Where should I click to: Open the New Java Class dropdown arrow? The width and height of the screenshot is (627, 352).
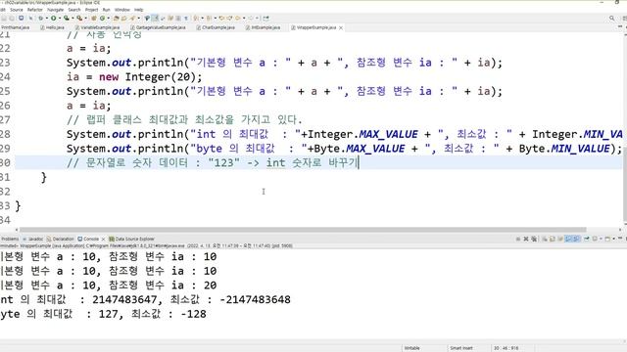[109, 18]
